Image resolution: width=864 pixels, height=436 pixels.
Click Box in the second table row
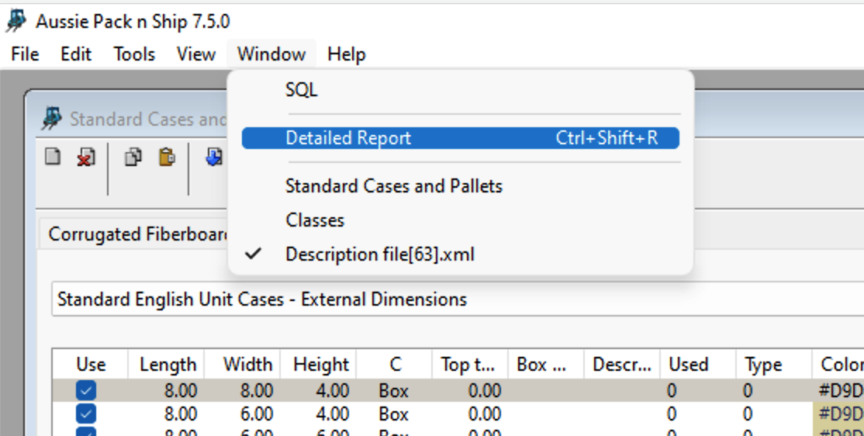point(393,414)
